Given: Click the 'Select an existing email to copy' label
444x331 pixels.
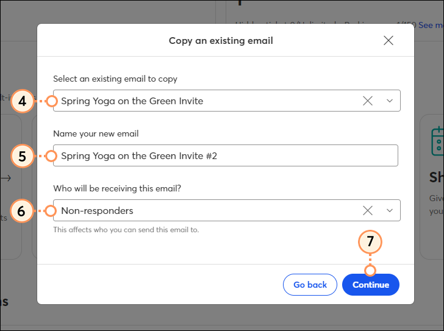Looking at the screenshot, I should point(115,79).
